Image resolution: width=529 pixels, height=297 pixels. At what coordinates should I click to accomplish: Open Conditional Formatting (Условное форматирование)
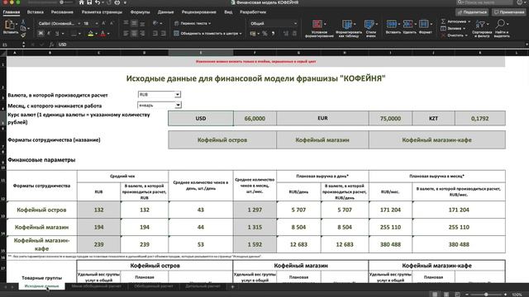[319, 28]
